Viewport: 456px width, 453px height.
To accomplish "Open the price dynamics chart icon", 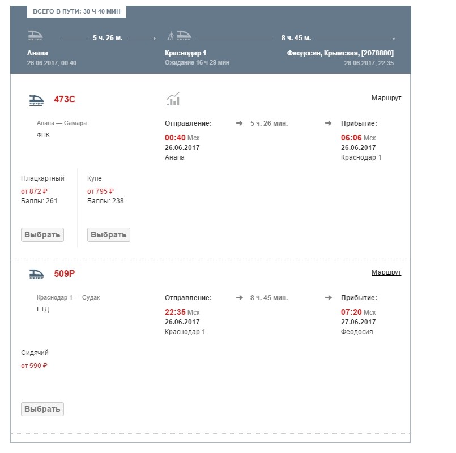I will pos(173,99).
